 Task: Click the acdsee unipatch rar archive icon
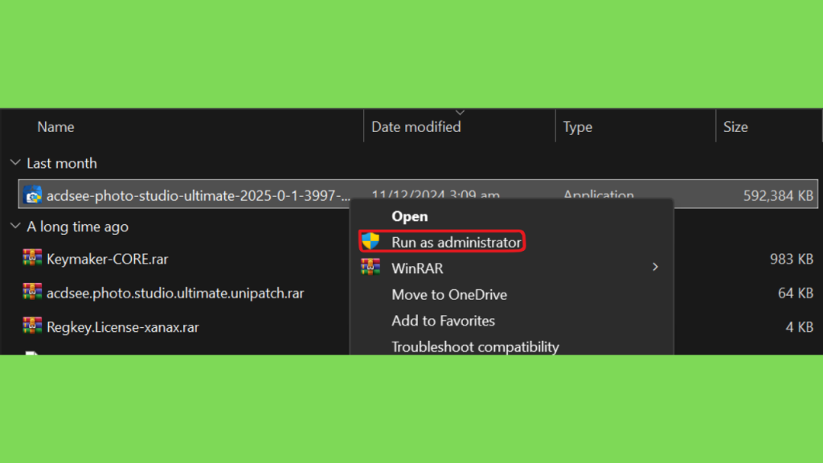point(32,292)
